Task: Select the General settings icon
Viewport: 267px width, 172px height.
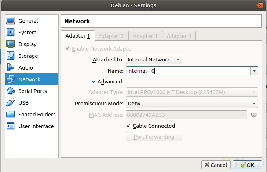Action: pos(11,21)
